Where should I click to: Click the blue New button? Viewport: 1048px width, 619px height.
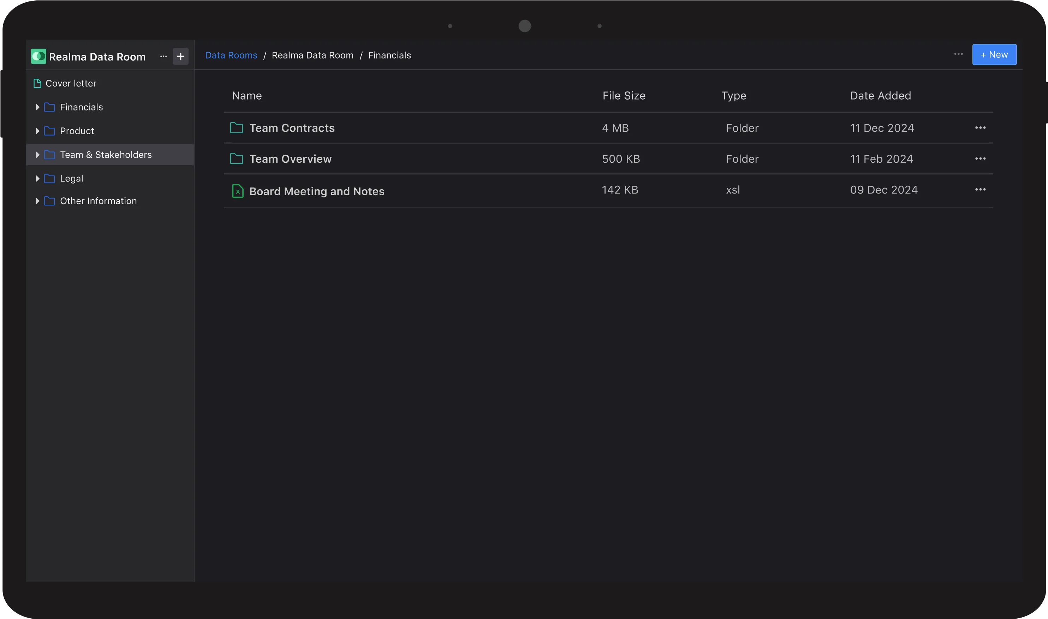(994, 55)
